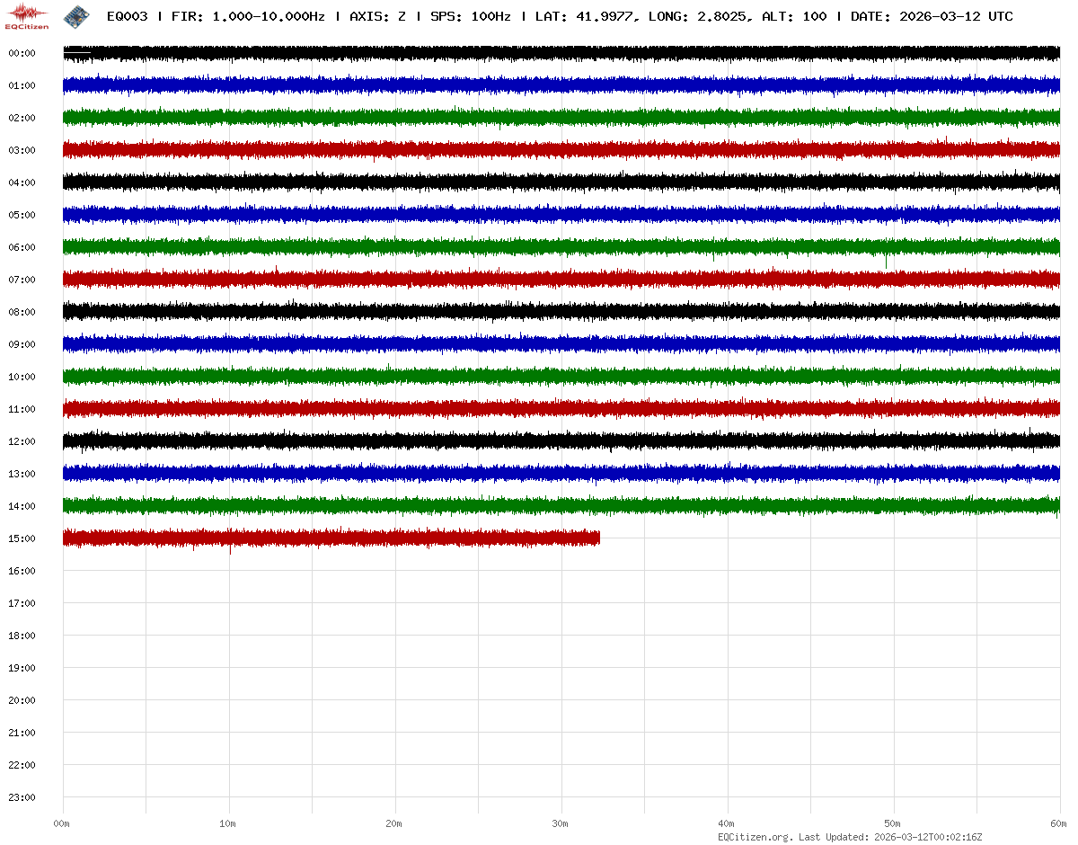Click the sensor board icon beside the logo
1078x845 pixels.
coord(76,16)
